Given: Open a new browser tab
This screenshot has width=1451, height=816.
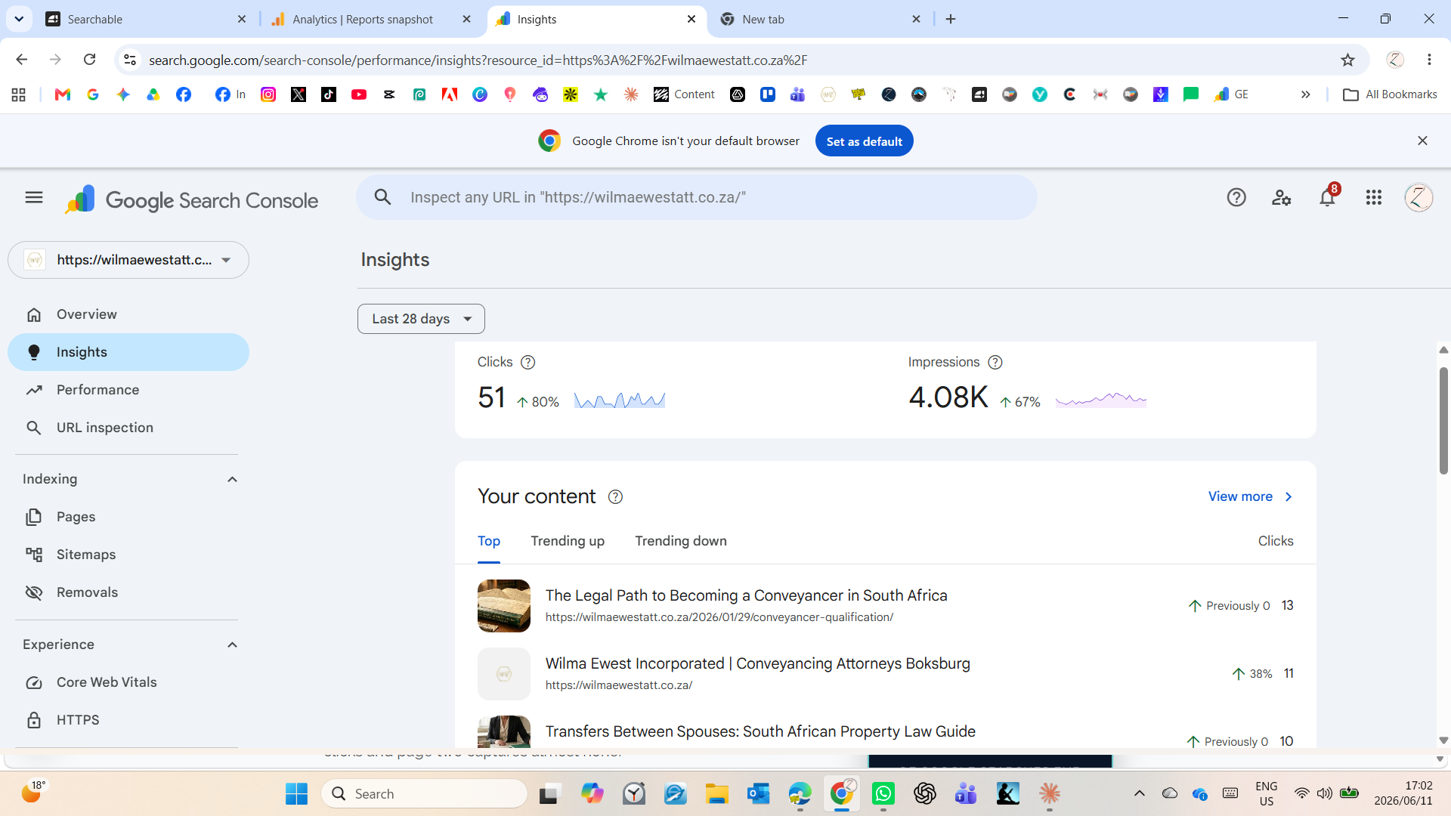Looking at the screenshot, I should (951, 19).
